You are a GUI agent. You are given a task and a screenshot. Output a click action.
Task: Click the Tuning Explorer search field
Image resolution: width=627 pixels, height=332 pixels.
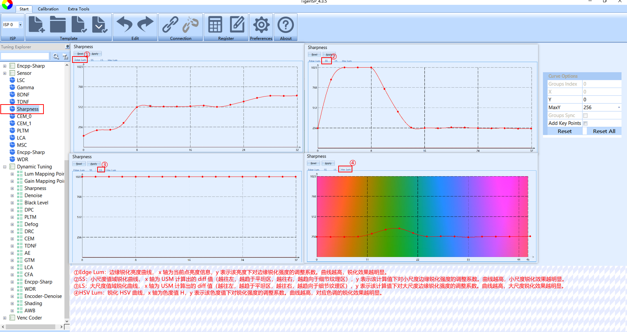tap(25, 56)
